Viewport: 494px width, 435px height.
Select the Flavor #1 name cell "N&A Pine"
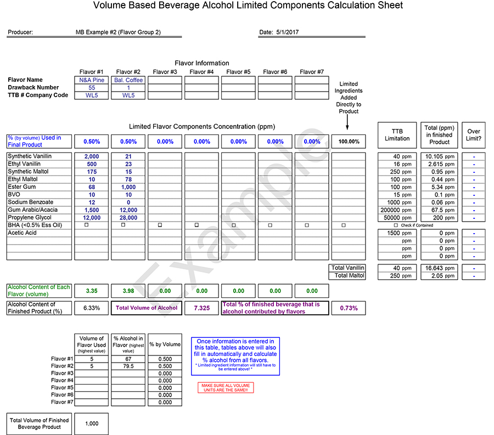click(x=92, y=80)
